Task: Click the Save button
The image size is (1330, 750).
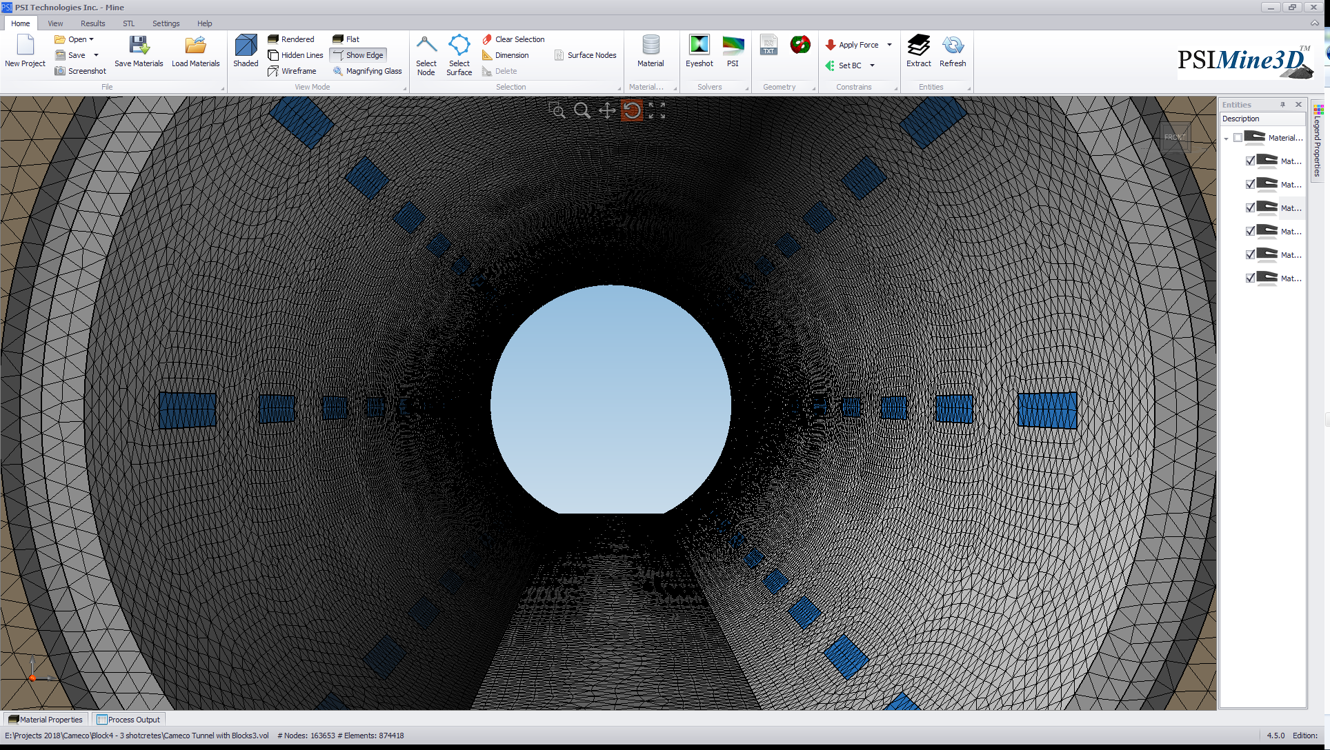Action: click(70, 55)
